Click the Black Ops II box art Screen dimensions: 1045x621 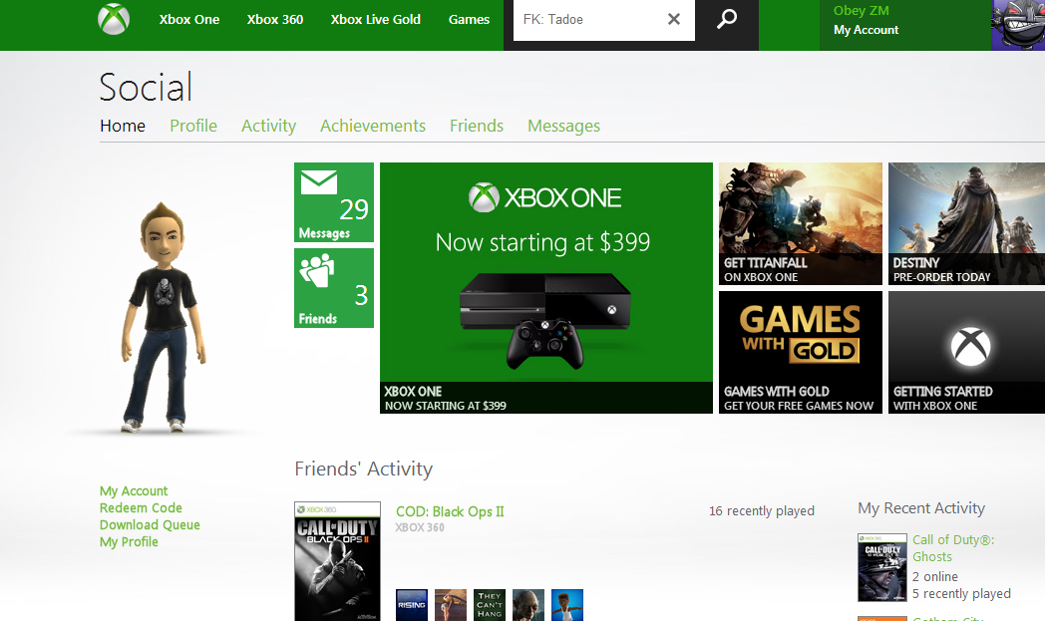coord(337,562)
